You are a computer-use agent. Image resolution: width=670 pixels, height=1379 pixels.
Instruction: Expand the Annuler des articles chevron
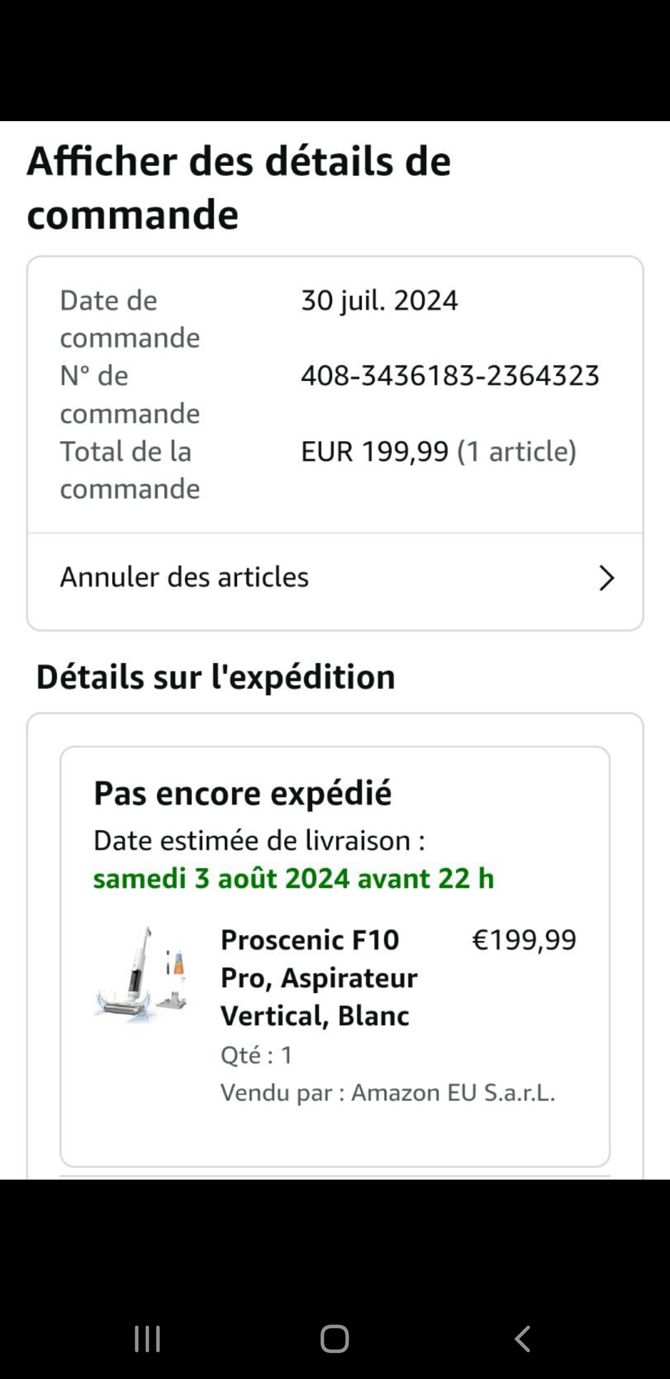coord(606,578)
